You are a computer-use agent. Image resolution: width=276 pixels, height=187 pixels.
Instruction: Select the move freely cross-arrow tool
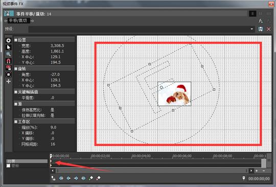tap(9, 81)
